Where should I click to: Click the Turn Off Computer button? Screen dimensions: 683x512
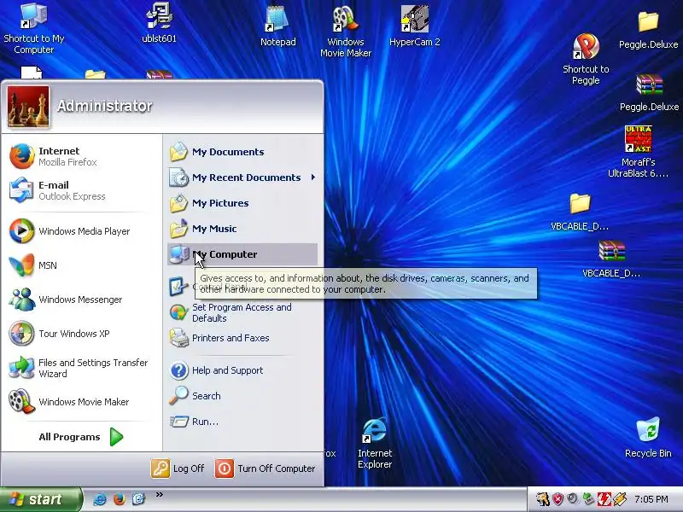[265, 468]
